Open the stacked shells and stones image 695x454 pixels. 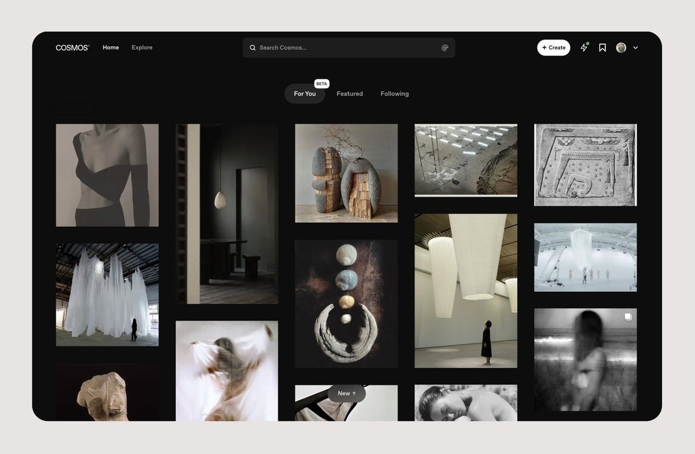coord(347,304)
